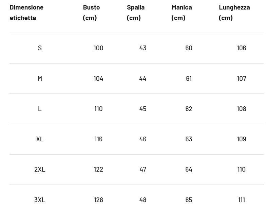The height and width of the screenshot is (210, 268).
Task: Click shoulder value 45 in L row
Action: (x=143, y=109)
